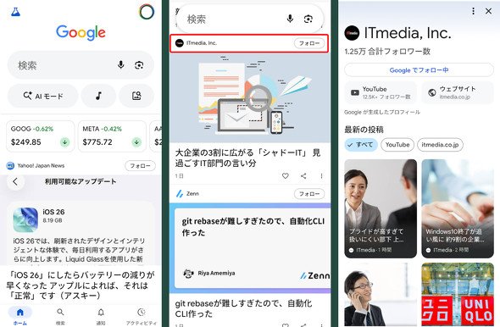This screenshot has height=327, width=500.
Task: Share the Shadow IT article
Action: tap(303, 175)
